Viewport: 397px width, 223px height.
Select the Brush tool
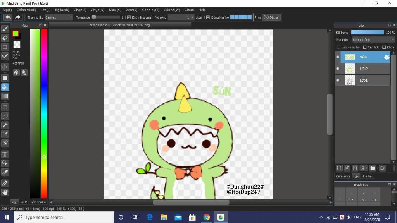(5, 29)
